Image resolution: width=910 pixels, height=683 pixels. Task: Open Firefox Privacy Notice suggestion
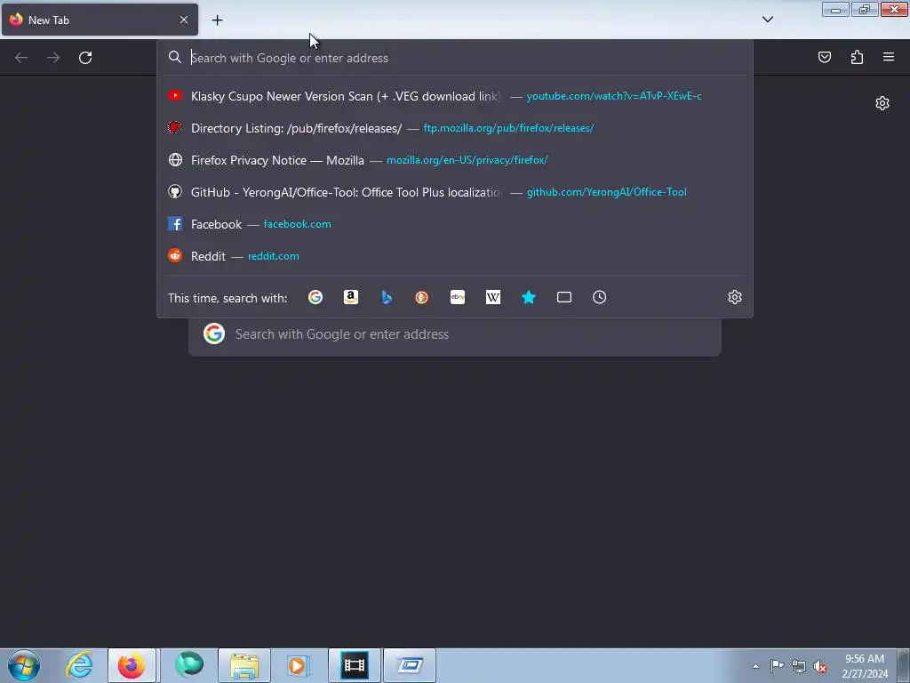pyautogui.click(x=455, y=160)
